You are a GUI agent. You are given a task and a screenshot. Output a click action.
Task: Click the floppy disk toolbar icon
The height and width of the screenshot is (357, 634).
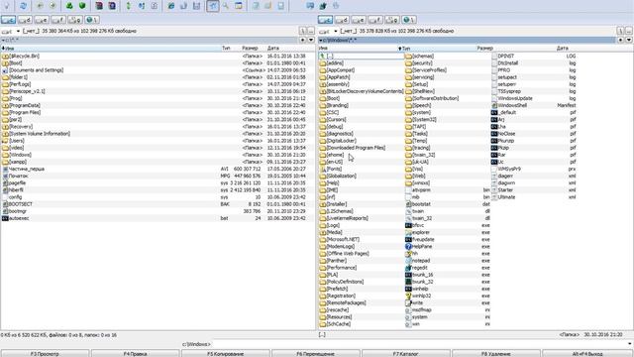point(196,6)
